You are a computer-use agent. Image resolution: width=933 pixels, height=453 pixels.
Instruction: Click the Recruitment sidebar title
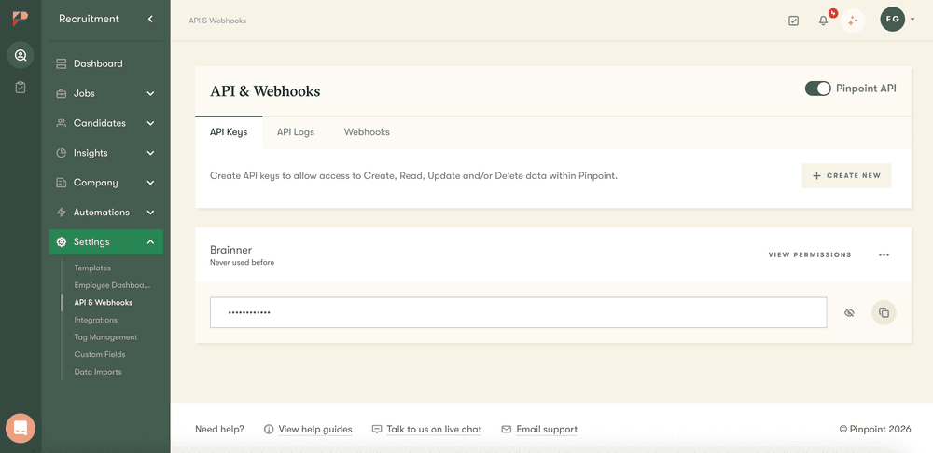89,19
